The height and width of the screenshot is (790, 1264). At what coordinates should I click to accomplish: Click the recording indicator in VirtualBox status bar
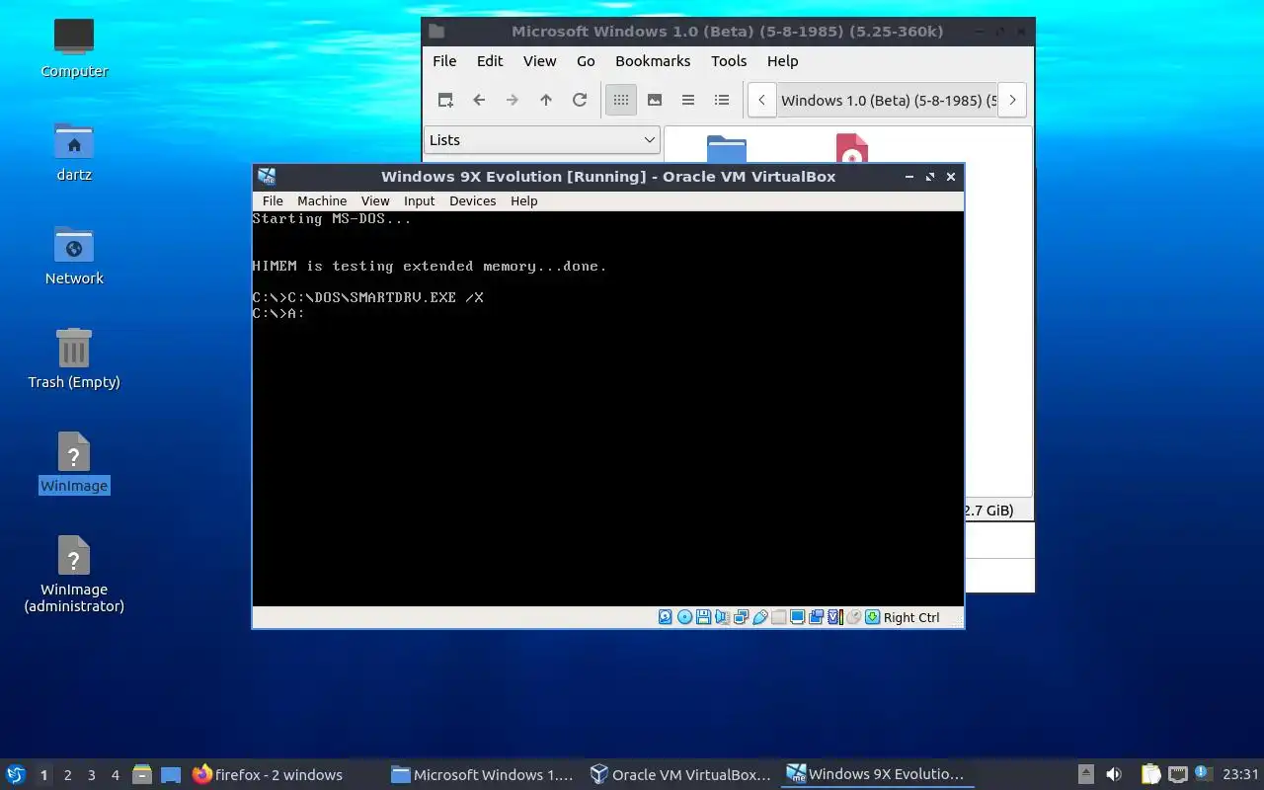point(816,617)
